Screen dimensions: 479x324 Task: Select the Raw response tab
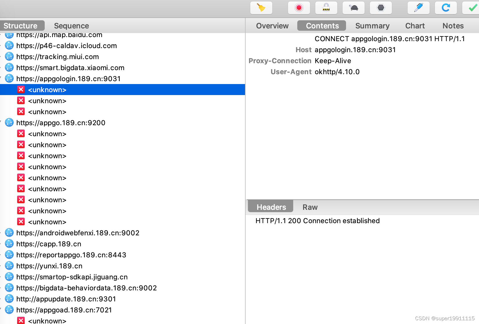(310, 207)
